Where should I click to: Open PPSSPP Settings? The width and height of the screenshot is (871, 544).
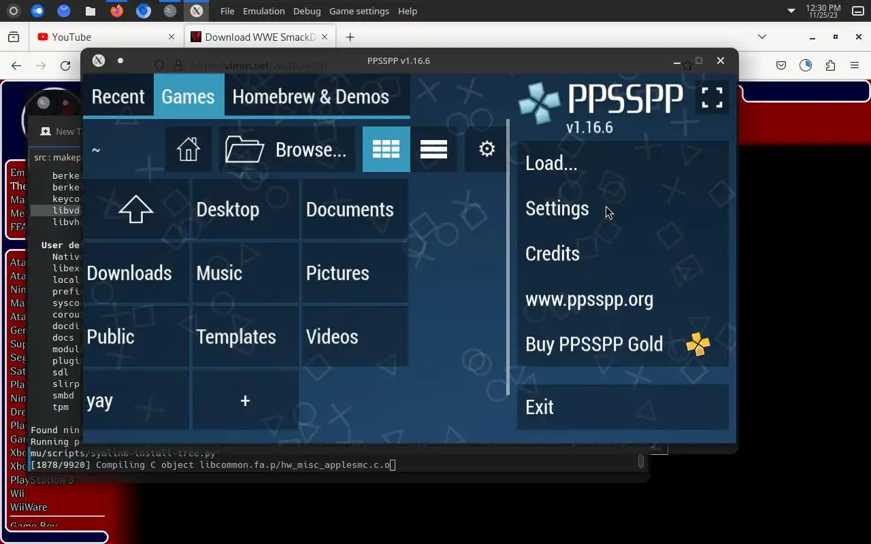click(623, 208)
